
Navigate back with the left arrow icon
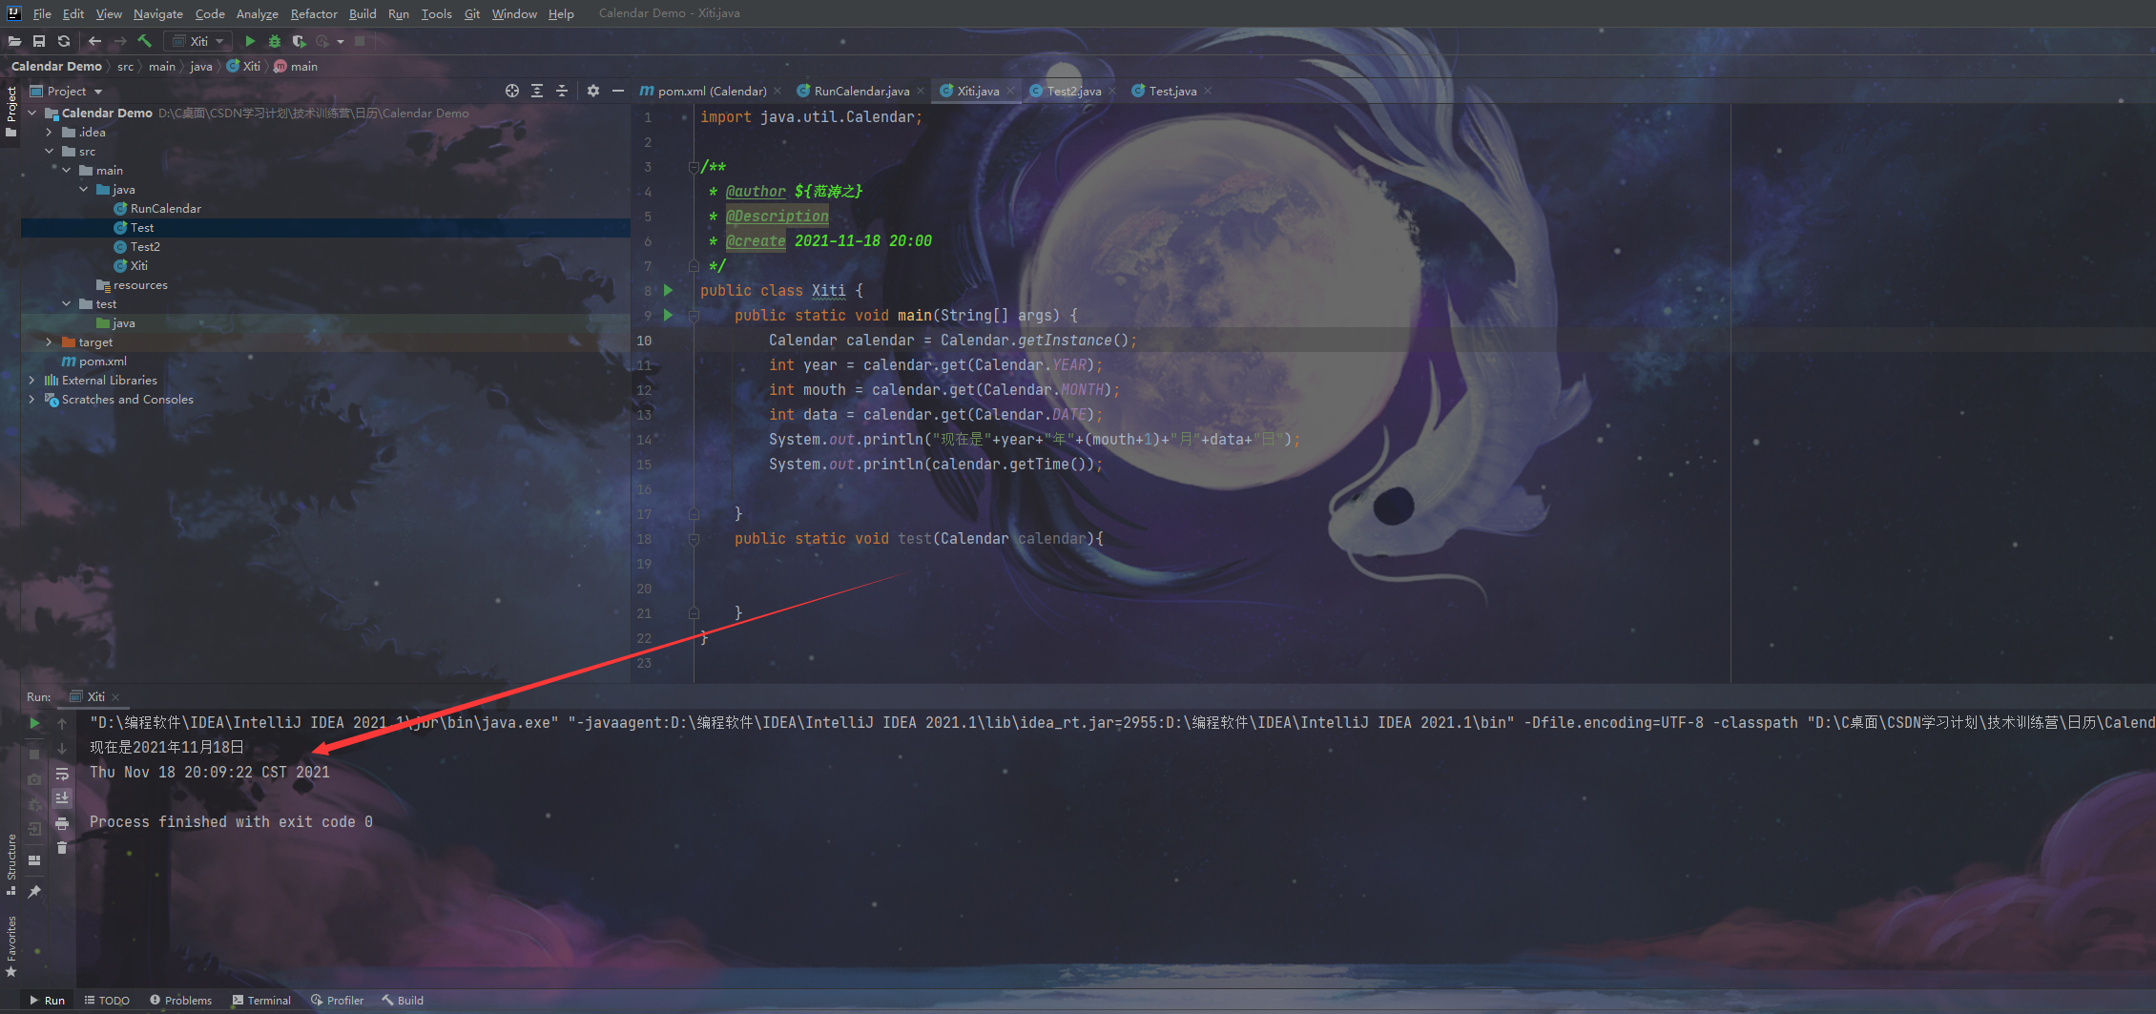coord(94,41)
